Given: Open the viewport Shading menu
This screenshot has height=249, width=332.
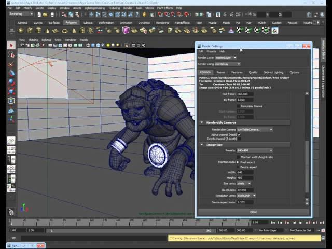Looking at the screenshot, I should coord(33,40).
